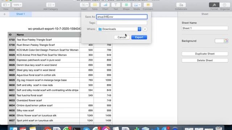
Task: Open the Background color wheel picker
Action: coord(226,41)
